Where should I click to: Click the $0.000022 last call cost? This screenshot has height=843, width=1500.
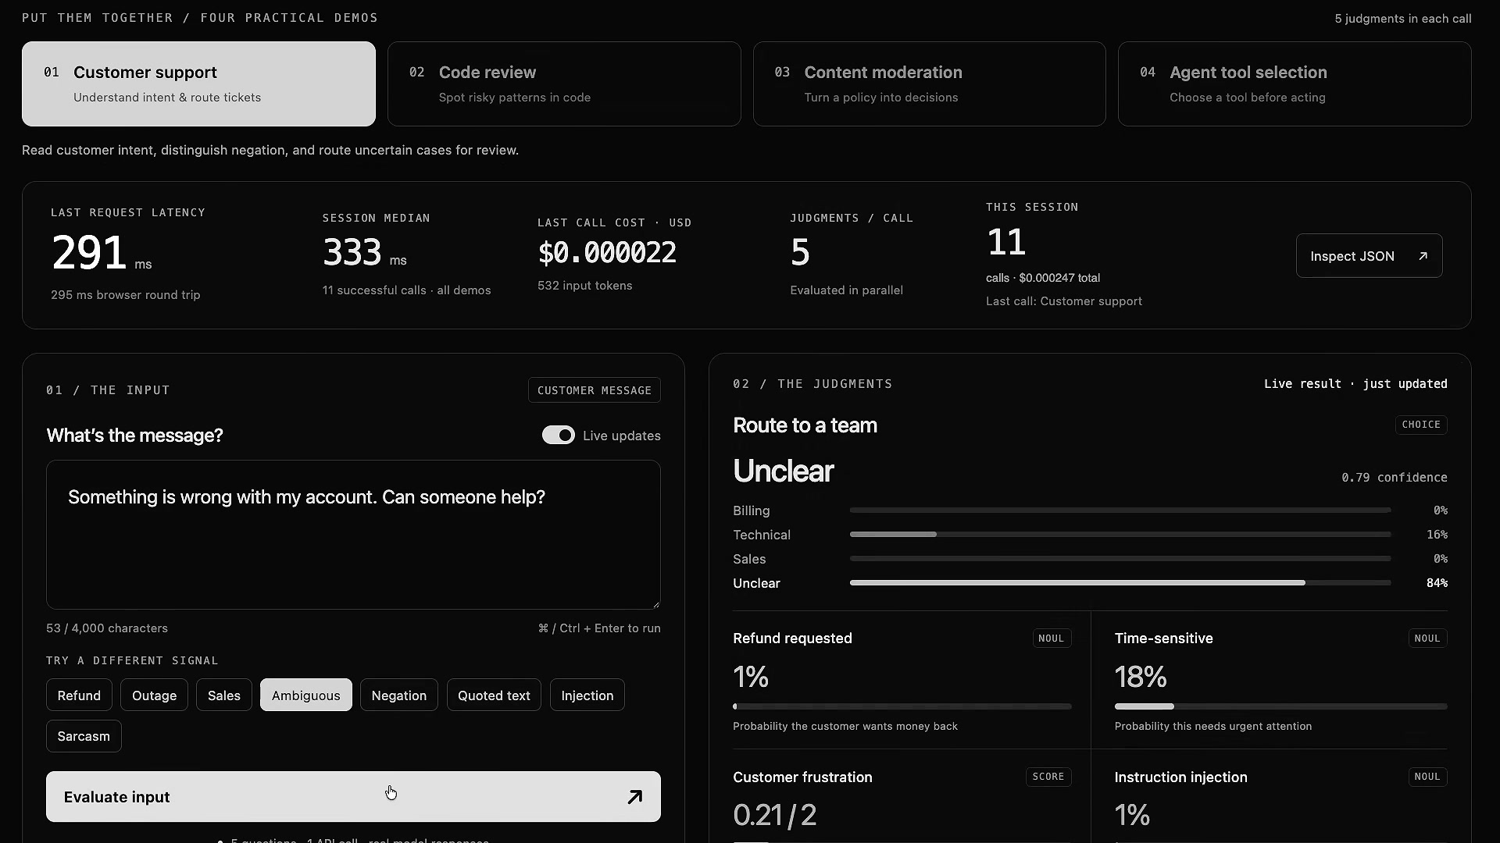pyautogui.click(x=607, y=252)
